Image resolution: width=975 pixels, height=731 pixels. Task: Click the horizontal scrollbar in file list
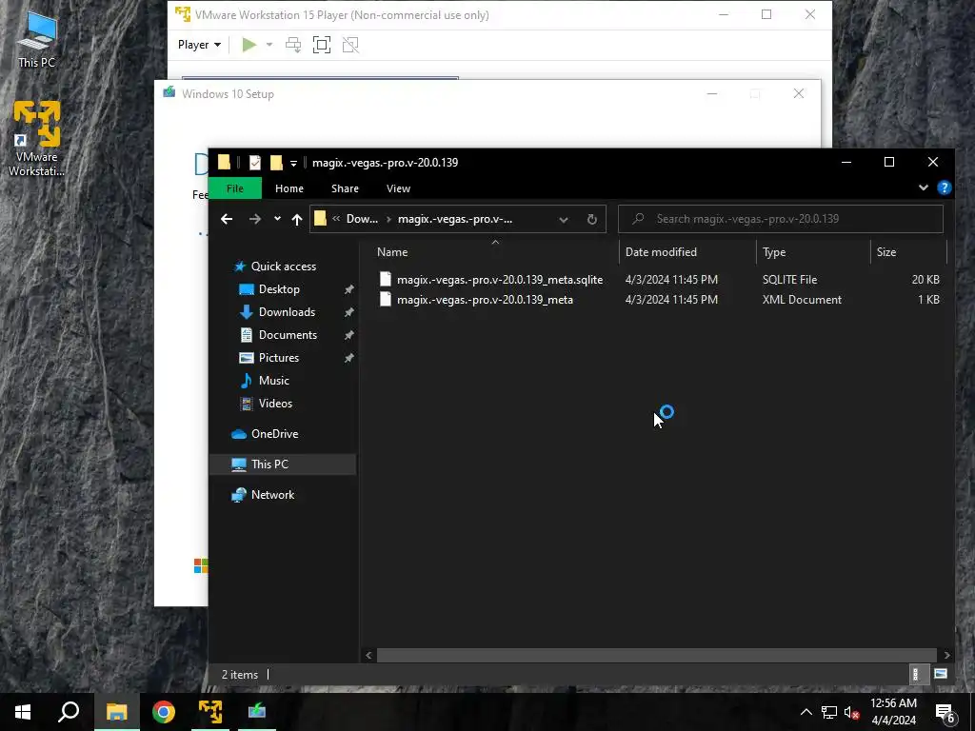click(657, 655)
